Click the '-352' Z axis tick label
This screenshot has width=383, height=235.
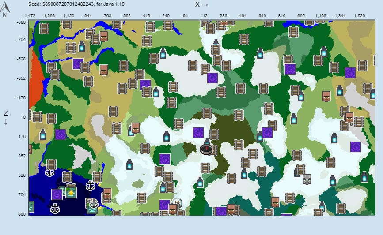(x=21, y=78)
